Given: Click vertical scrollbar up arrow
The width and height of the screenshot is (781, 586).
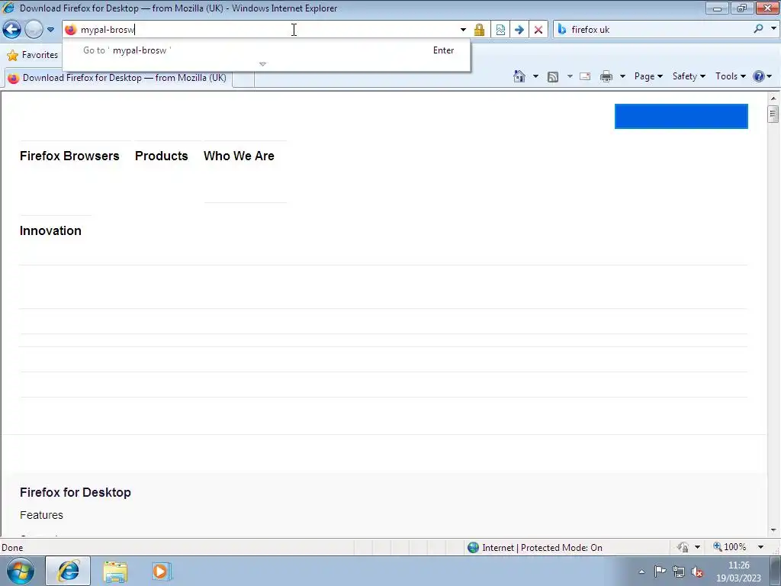Looking at the screenshot, I should (773, 98).
